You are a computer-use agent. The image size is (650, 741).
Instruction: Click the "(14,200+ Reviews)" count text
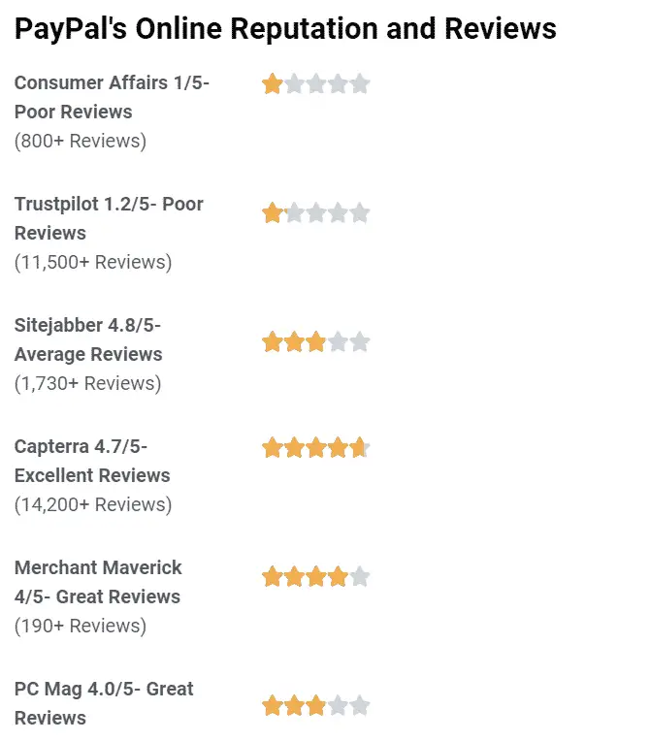click(93, 504)
